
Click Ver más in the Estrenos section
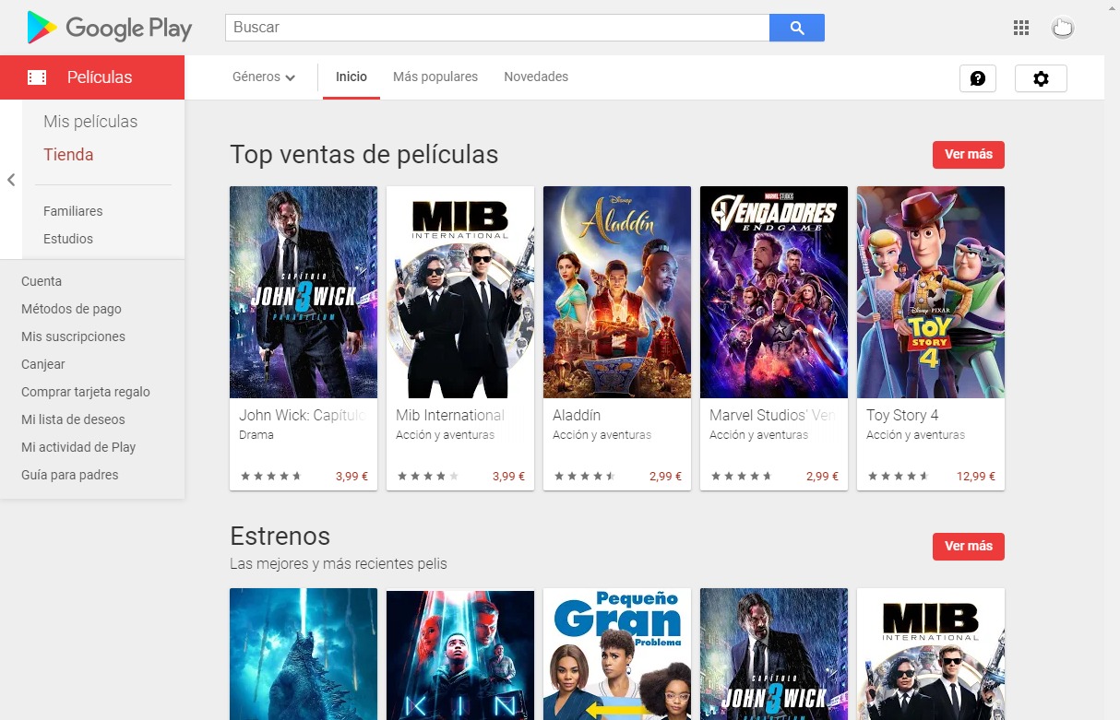(969, 546)
